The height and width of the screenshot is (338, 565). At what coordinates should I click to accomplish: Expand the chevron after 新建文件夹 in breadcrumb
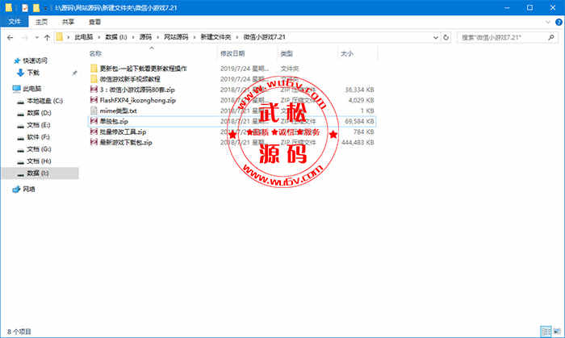237,37
